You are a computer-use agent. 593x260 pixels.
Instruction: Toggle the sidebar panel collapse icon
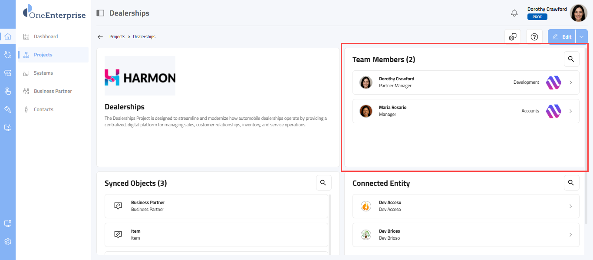[100, 13]
